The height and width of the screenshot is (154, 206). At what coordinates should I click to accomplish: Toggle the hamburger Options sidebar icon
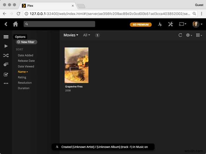tap(6, 37)
